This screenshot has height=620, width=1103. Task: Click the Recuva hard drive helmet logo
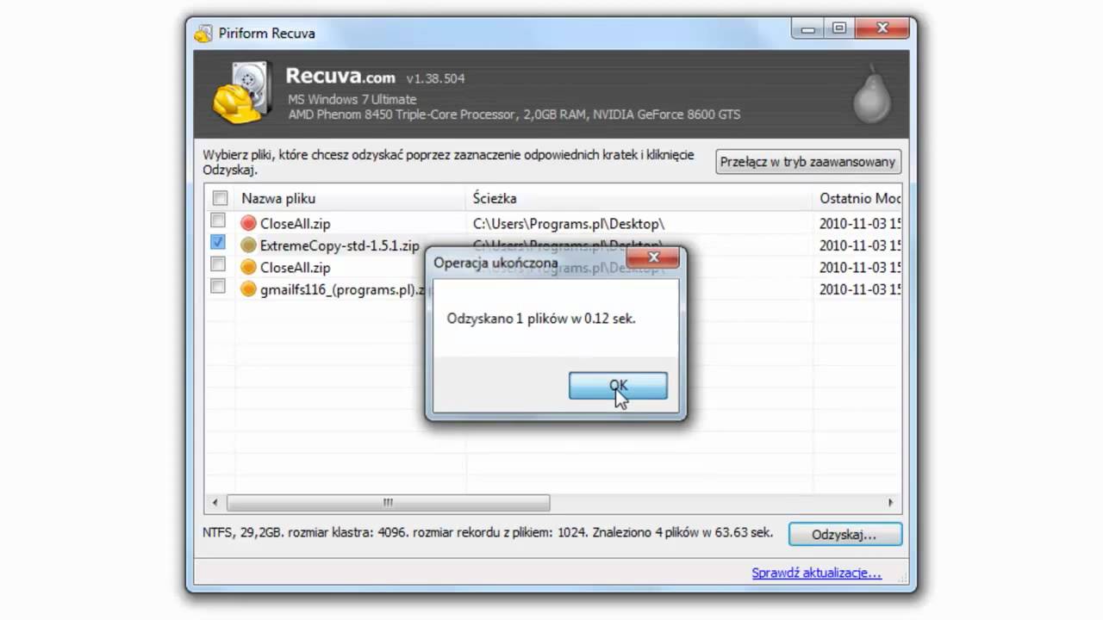[x=243, y=93]
